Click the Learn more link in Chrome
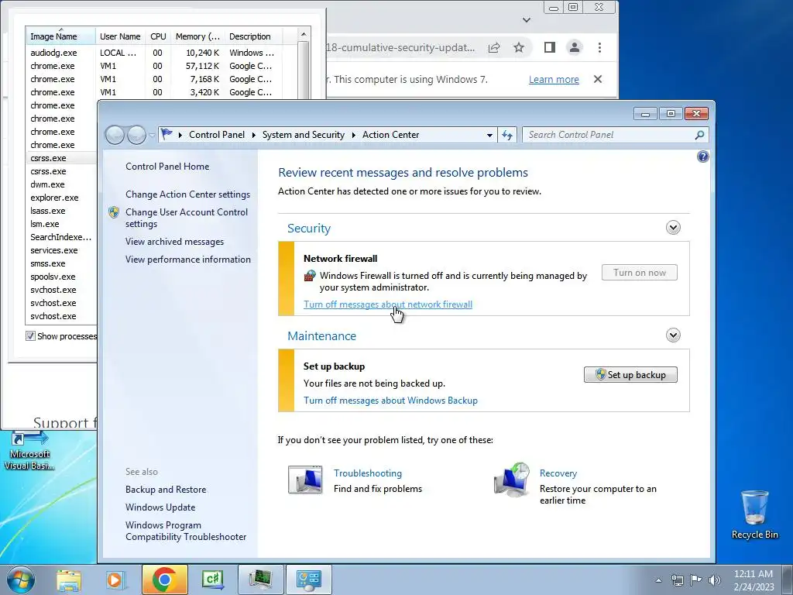Viewport: 793px width, 595px height. (x=554, y=80)
